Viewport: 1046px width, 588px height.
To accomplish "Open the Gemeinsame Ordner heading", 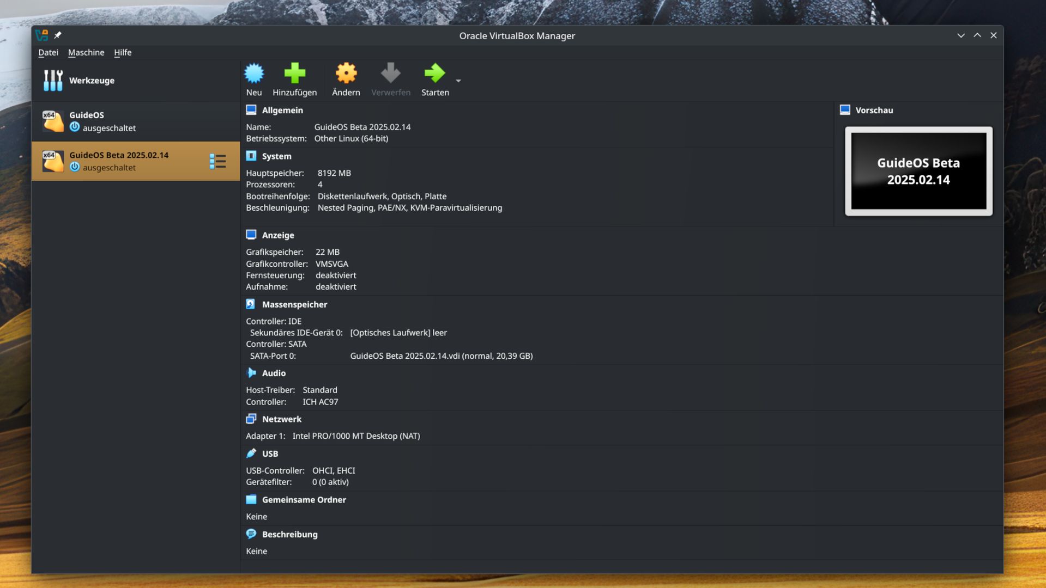I will (x=304, y=499).
